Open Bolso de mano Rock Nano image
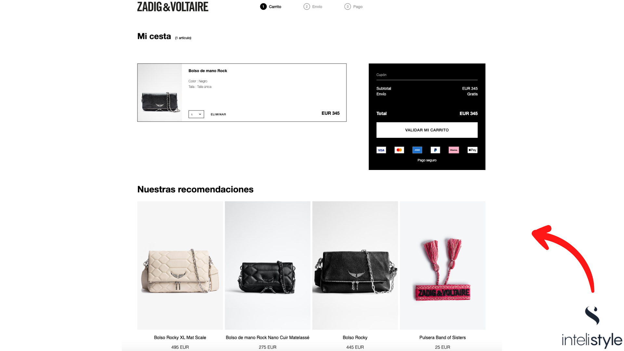Image resolution: width=624 pixels, height=351 pixels. pos(267,266)
